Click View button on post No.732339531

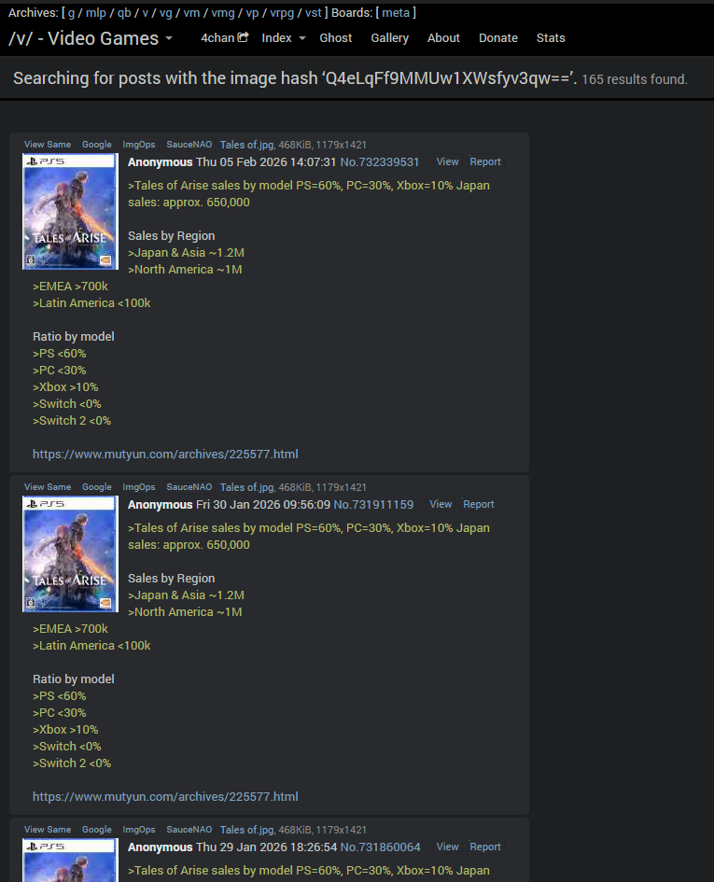point(447,161)
